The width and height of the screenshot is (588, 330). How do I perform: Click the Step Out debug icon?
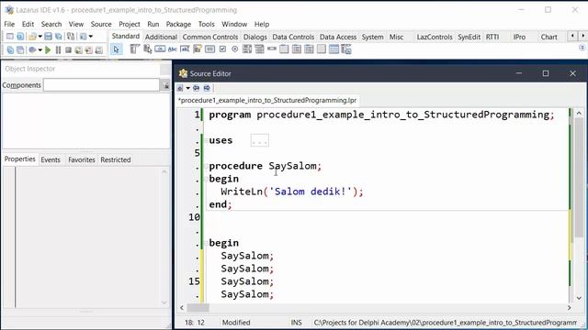point(98,49)
